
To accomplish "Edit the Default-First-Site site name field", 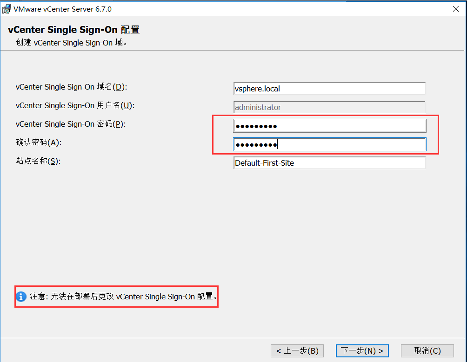I will pyautogui.click(x=329, y=163).
